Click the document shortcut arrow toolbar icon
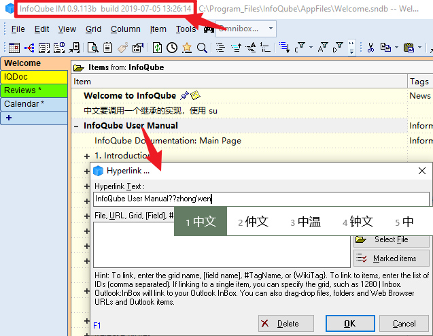433x336 pixels. (x=74, y=48)
